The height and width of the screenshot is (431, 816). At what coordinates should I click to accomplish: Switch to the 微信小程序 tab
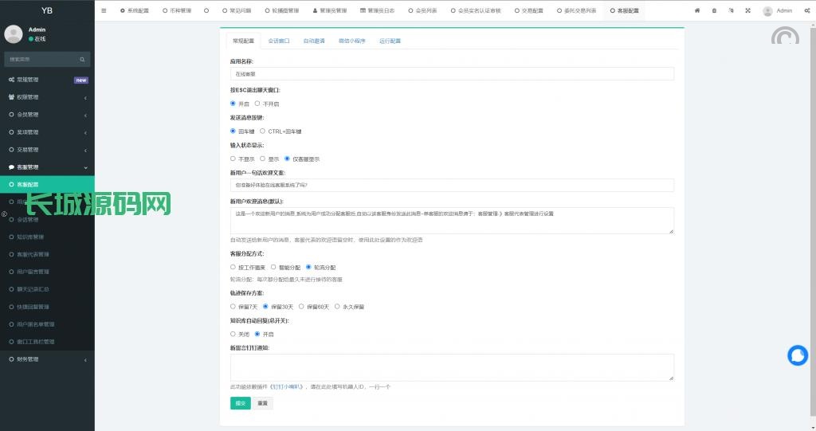(351, 41)
